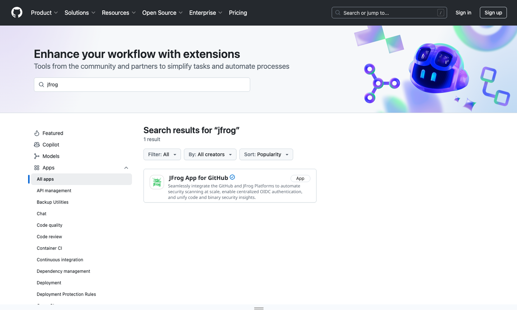The width and height of the screenshot is (517, 310).
Task: Select the Continuous integration category
Action: (60, 260)
